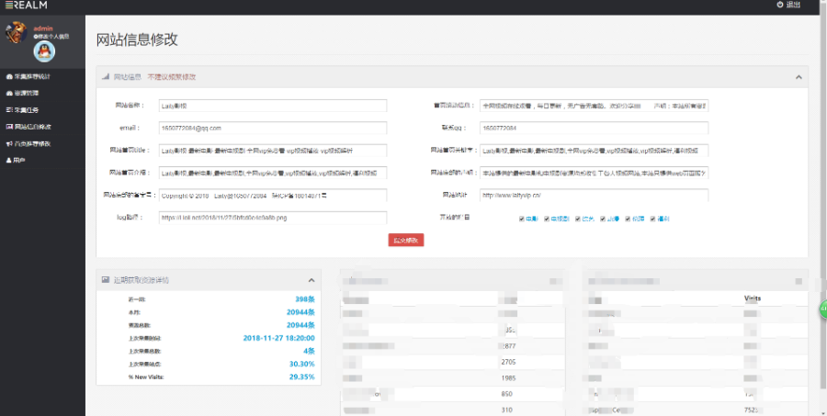Collapse the 网站信息 panel with chevron
This screenshot has height=416, width=827.
click(x=798, y=77)
